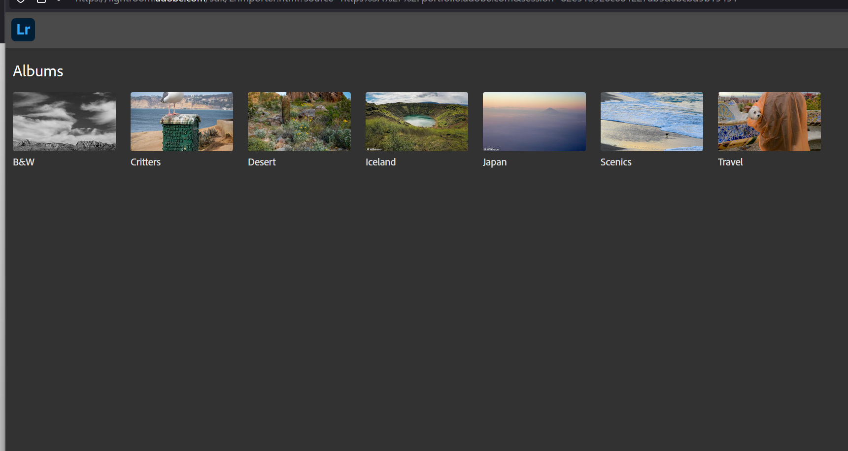Viewport: 848px width, 451px height.
Task: Select the "Scenics" album label
Action: pyautogui.click(x=616, y=162)
